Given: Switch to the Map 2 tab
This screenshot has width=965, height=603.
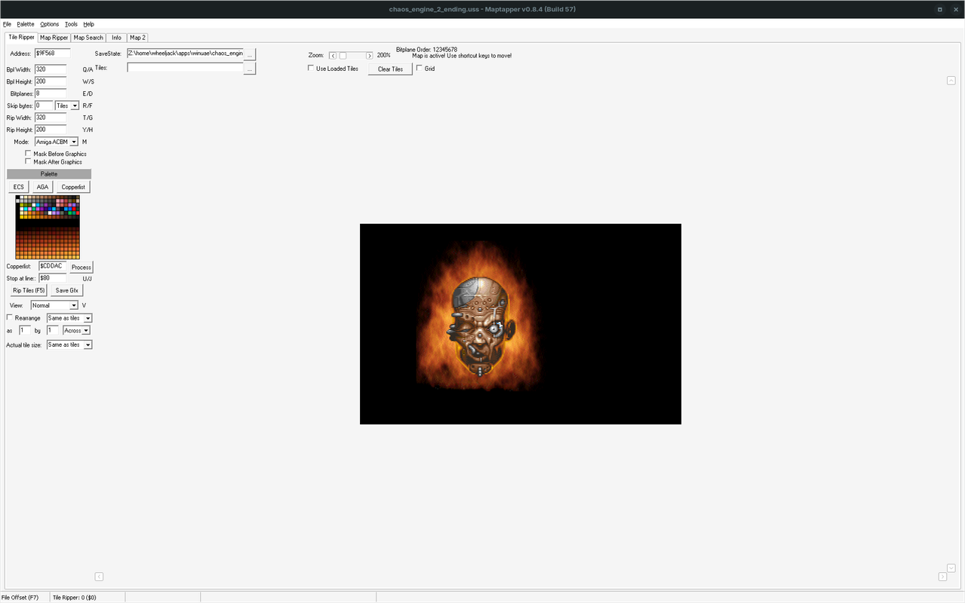Looking at the screenshot, I should coord(137,38).
